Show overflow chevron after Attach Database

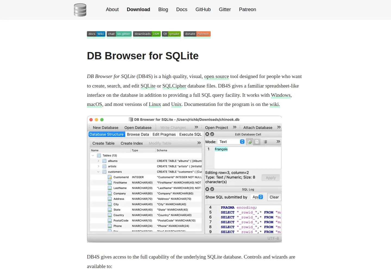click(279, 127)
